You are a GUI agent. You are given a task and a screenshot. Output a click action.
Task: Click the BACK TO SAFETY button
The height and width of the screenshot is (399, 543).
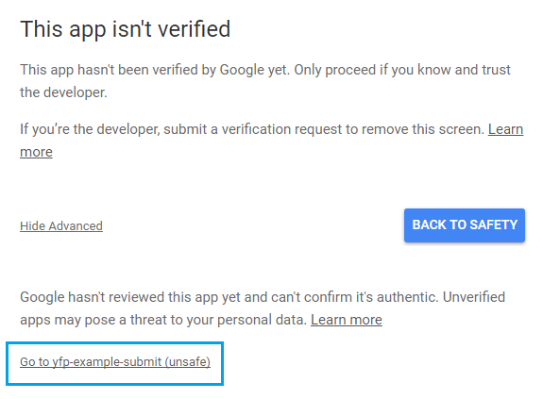(465, 225)
